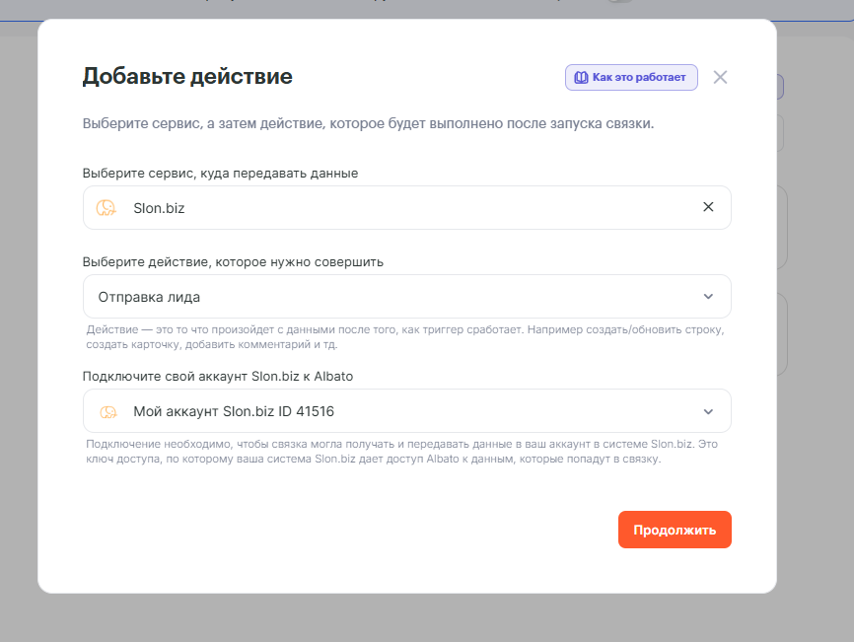Screen dimensions: 854x642
Task: Click the subtitle text under the dialog heading
Action: (368, 124)
